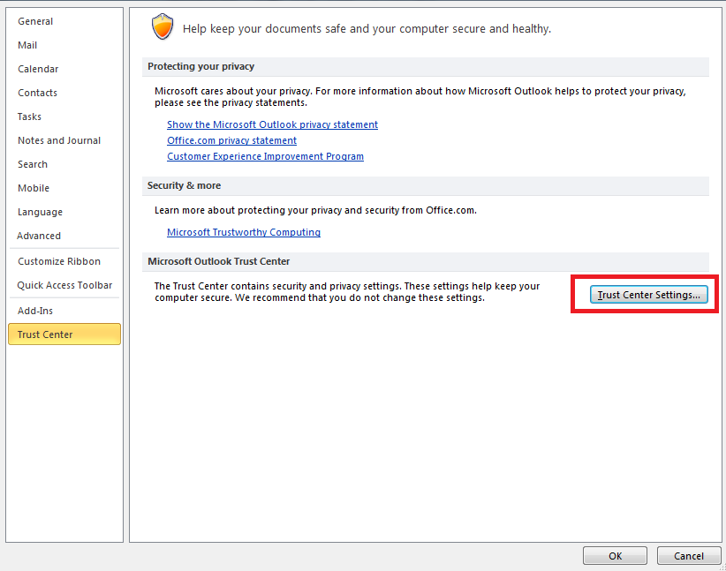This screenshot has height=571, width=726.
Task: Open Language settings category
Action: pyautogui.click(x=40, y=212)
